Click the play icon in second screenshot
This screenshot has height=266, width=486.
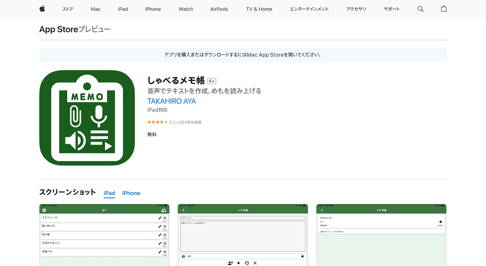point(239,263)
